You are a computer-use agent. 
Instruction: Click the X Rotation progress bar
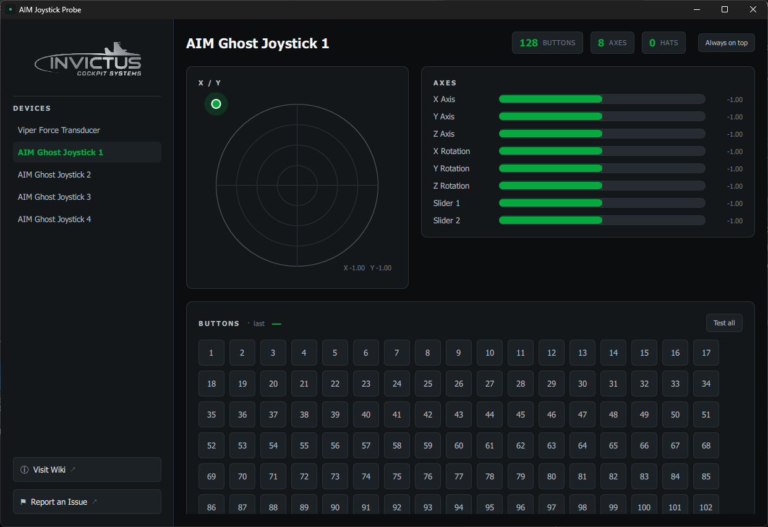(602, 151)
